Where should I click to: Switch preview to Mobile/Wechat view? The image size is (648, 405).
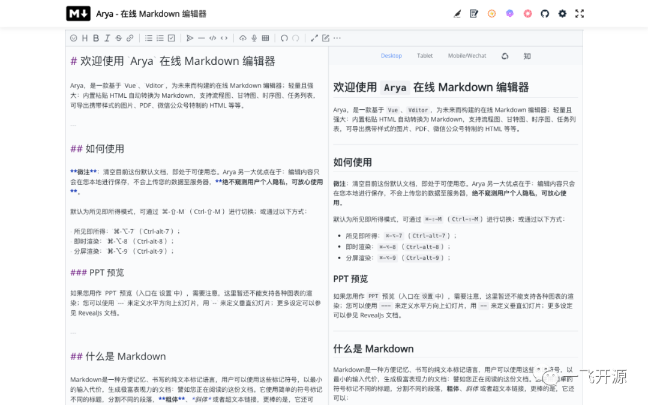[467, 56]
